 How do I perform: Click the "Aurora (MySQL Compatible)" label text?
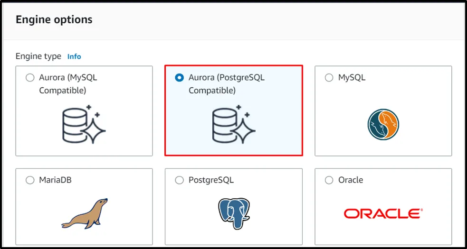pos(68,83)
